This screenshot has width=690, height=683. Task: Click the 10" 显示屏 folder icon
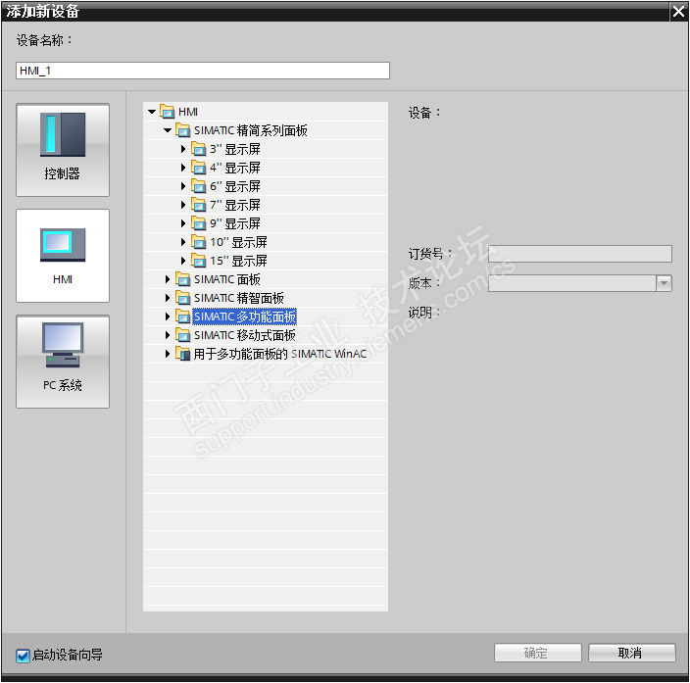(198, 242)
